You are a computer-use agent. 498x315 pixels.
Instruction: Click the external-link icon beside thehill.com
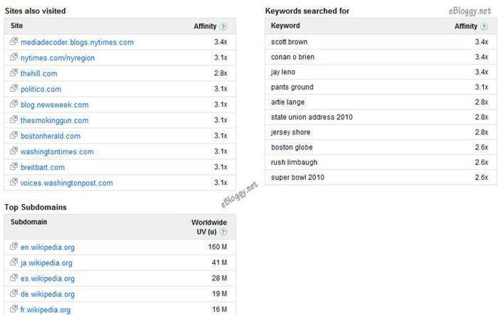[14, 73]
